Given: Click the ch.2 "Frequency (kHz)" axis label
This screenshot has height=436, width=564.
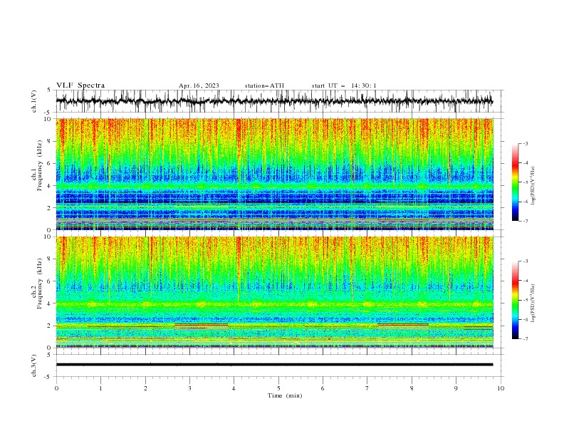Looking at the screenshot, I should pyautogui.click(x=39, y=283).
